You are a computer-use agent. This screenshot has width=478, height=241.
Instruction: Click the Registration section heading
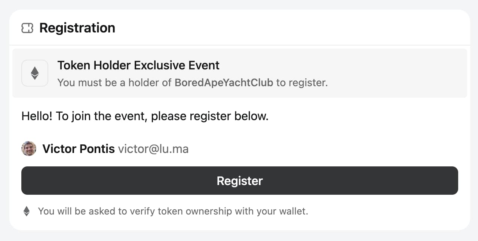[x=77, y=28]
